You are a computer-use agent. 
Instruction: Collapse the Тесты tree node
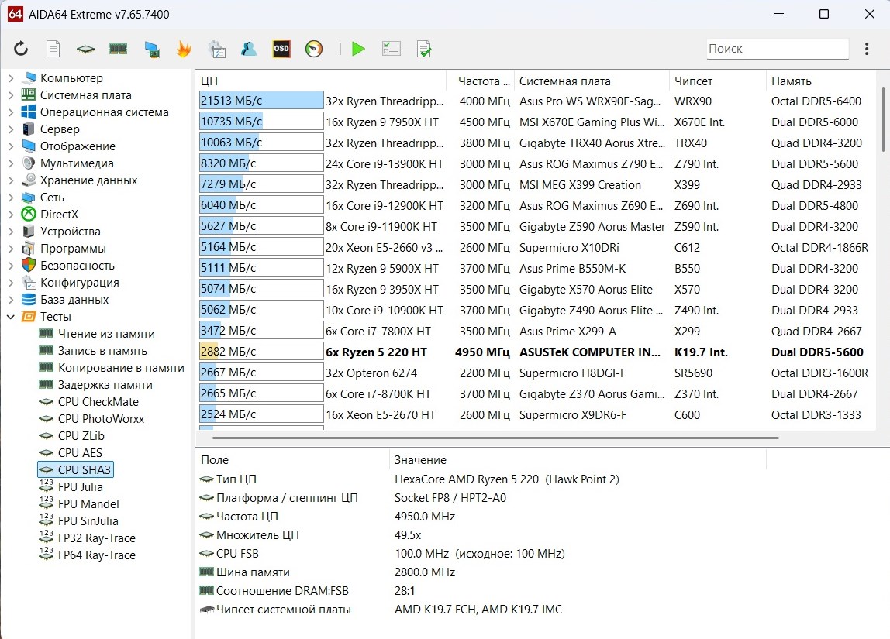(x=11, y=317)
